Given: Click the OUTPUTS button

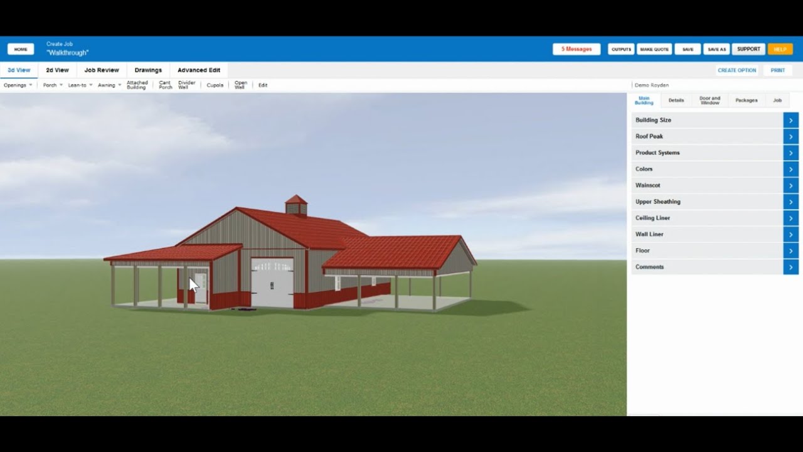Looking at the screenshot, I should pos(621,49).
